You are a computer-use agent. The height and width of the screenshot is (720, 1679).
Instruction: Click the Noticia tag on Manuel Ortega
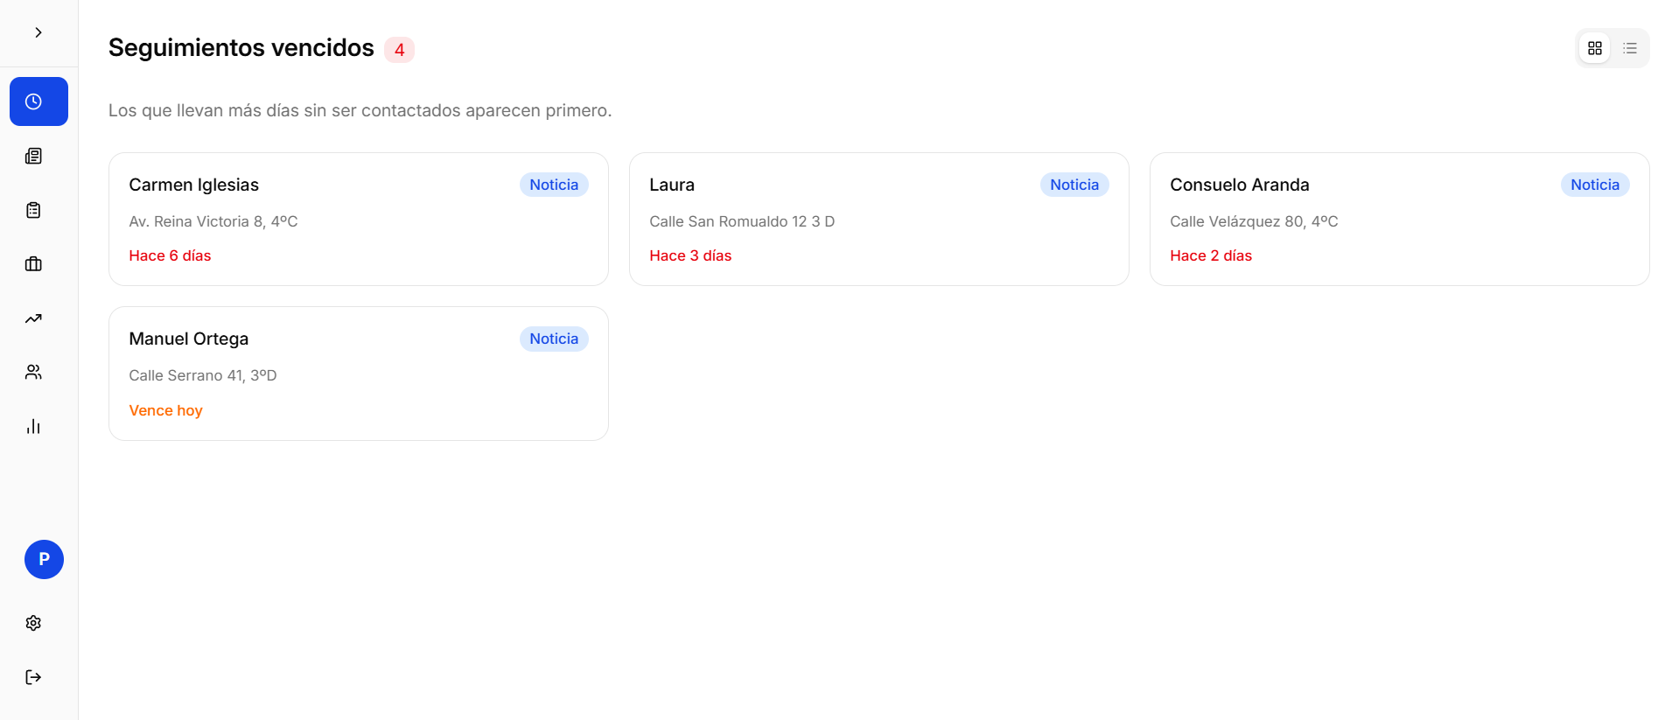[554, 339]
